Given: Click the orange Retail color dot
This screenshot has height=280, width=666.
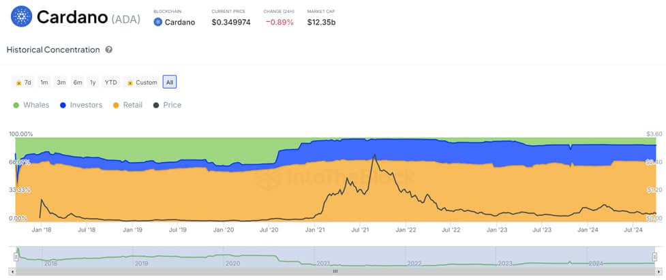Looking at the screenshot, I should tap(116, 105).
